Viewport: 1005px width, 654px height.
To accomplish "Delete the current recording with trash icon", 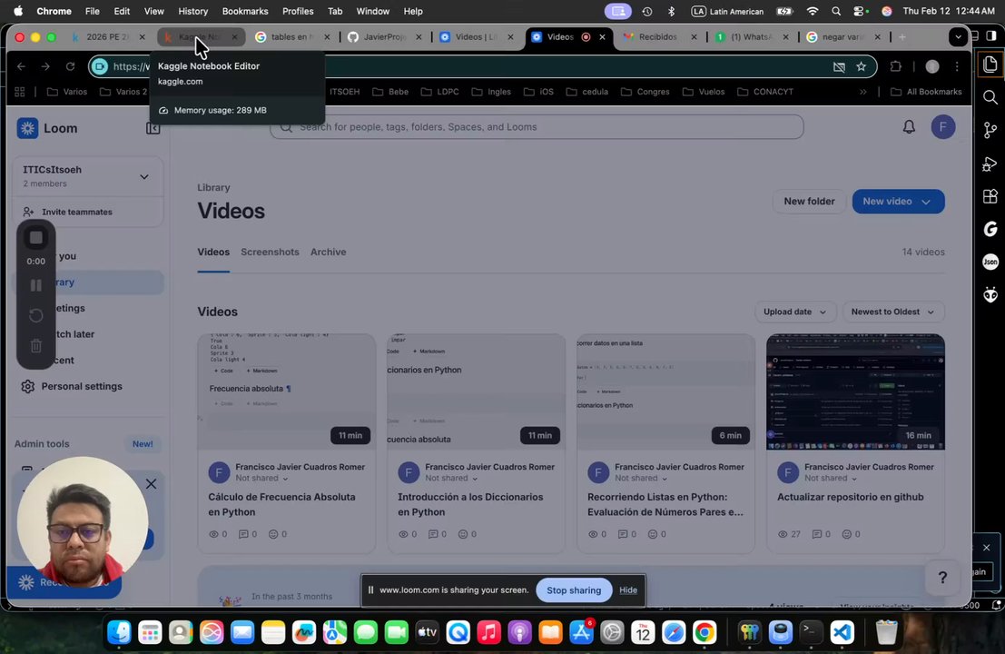I will tap(36, 346).
